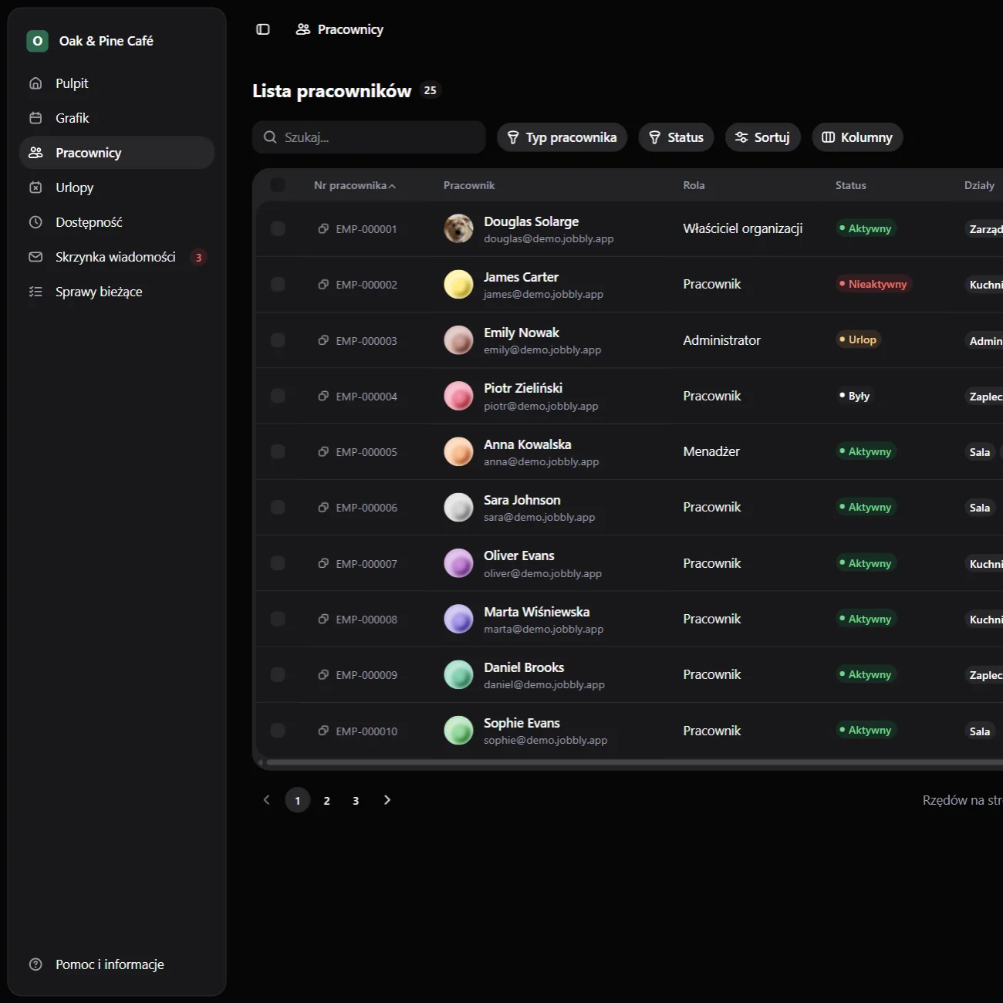Select checkbox for Douglas Solarge row
The width and height of the screenshot is (1003, 1003).
point(278,228)
